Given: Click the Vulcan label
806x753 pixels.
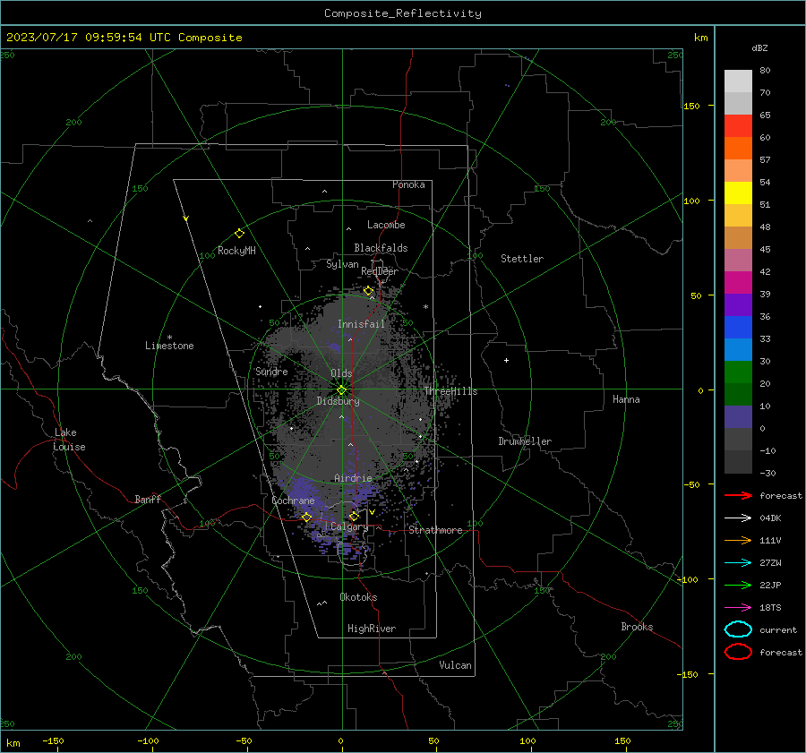Looking at the screenshot, I should click(x=456, y=665).
